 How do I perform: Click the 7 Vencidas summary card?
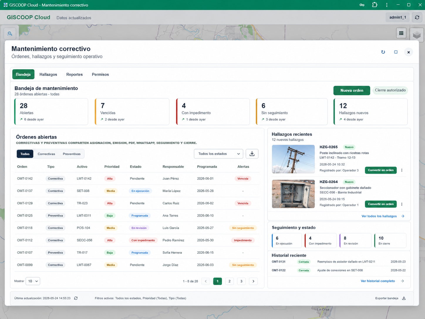point(132,112)
